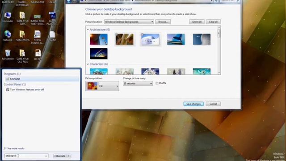Open the Picture location dropdown
The height and width of the screenshot is (161, 286).
click(129, 22)
